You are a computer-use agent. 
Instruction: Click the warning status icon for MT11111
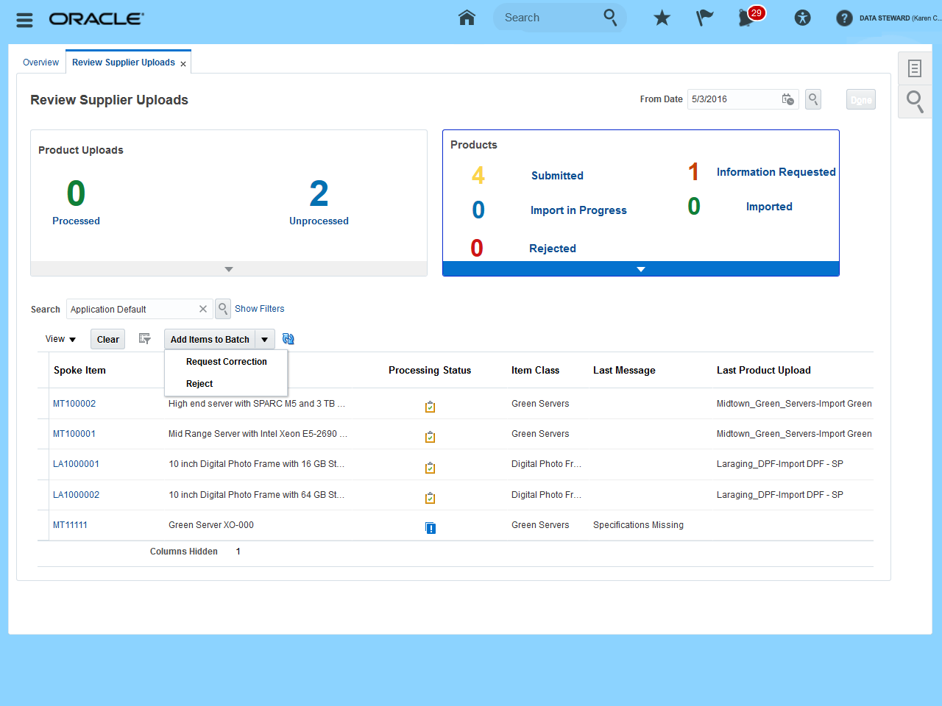(x=430, y=527)
